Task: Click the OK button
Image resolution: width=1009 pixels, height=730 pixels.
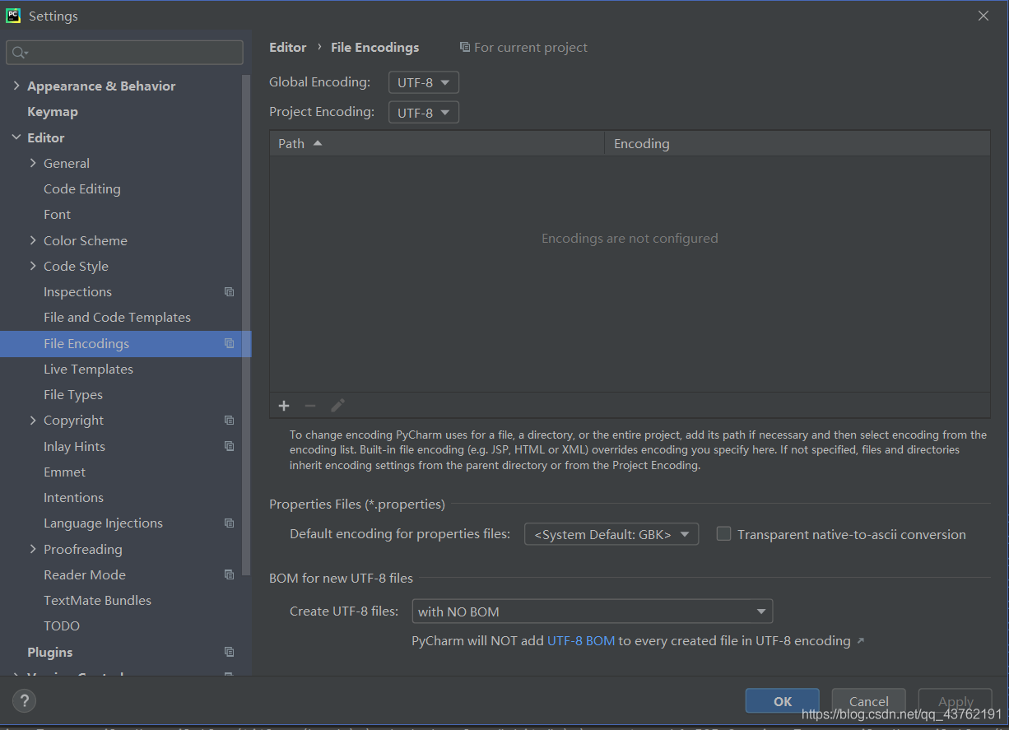Action: click(x=782, y=701)
